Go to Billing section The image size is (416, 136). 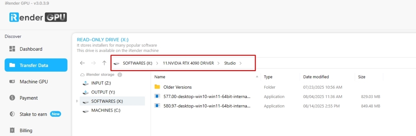pyautogui.click(x=26, y=130)
